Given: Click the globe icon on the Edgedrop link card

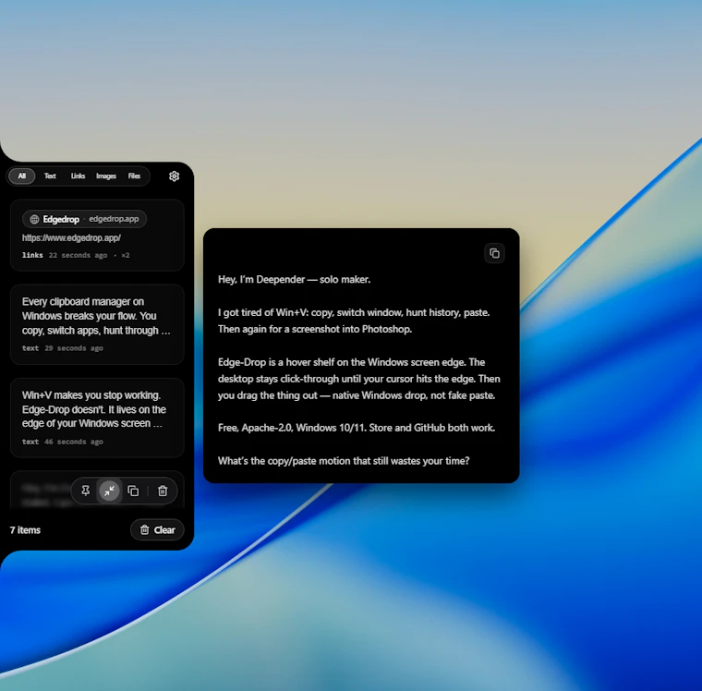Looking at the screenshot, I should pos(34,219).
